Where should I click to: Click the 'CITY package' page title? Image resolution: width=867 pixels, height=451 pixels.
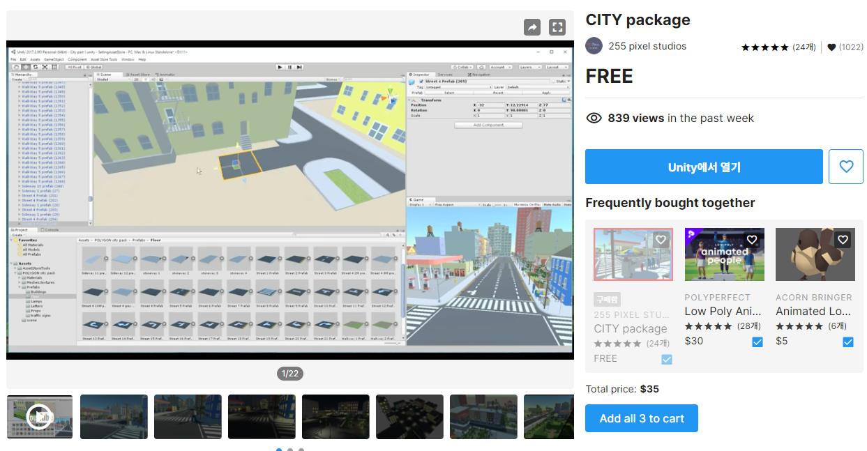click(638, 20)
